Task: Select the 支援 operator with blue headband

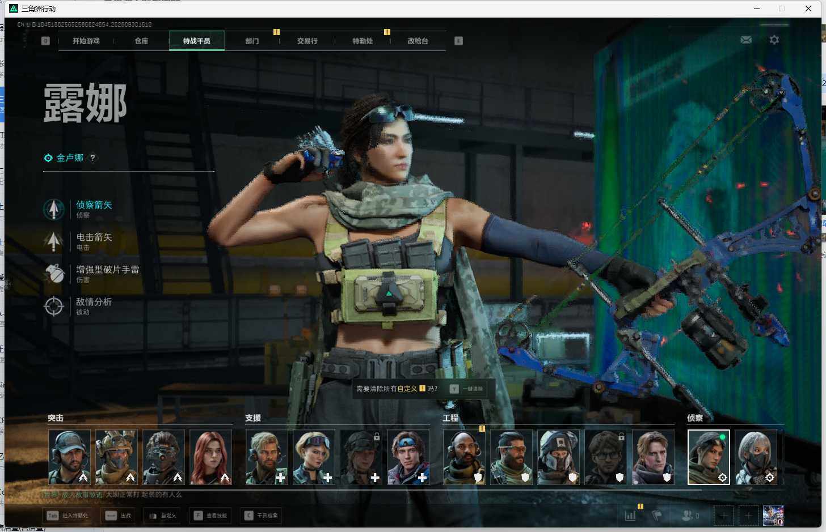Action: pos(408,457)
